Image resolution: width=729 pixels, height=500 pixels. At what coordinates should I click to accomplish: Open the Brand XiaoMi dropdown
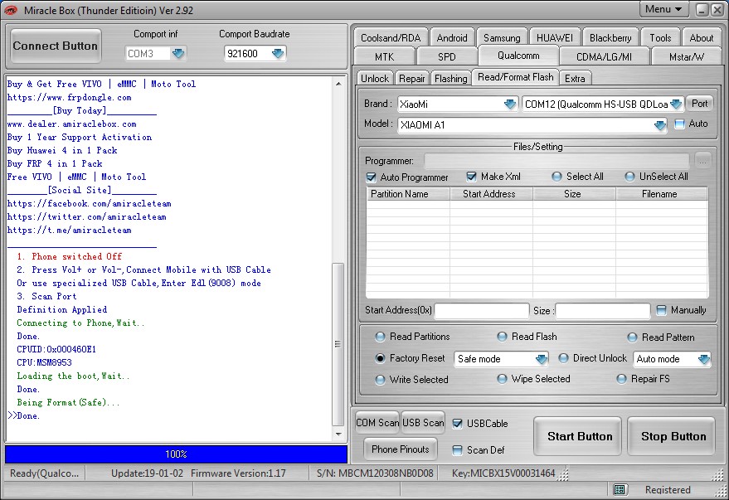pyautogui.click(x=509, y=104)
